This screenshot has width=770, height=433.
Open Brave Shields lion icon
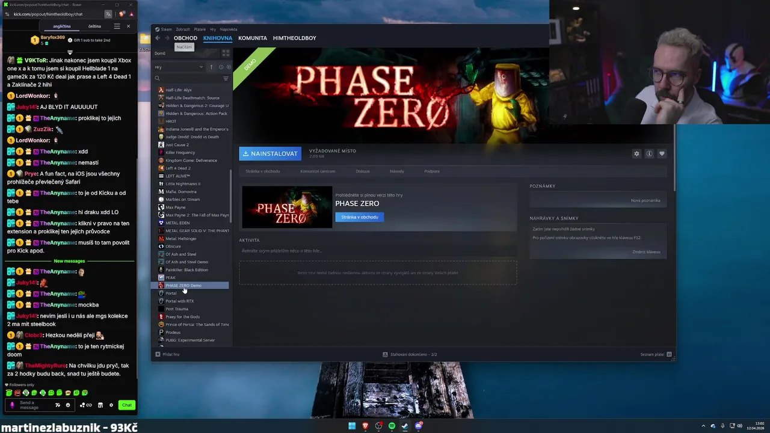coord(122,14)
